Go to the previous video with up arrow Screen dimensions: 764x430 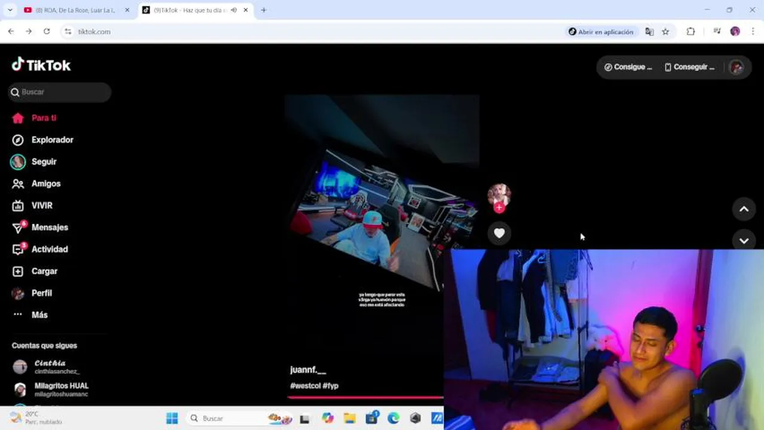744,209
